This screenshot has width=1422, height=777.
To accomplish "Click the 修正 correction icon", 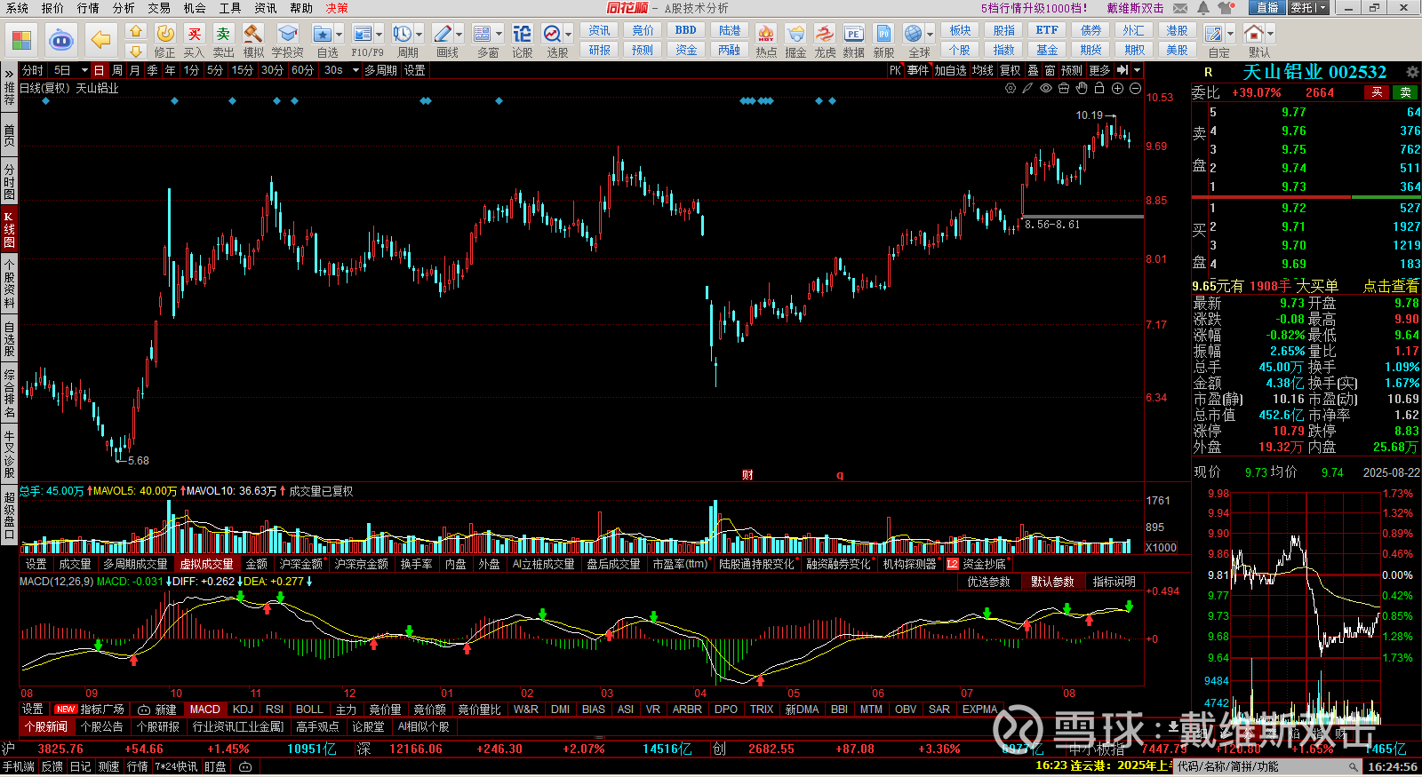I will click(x=165, y=41).
